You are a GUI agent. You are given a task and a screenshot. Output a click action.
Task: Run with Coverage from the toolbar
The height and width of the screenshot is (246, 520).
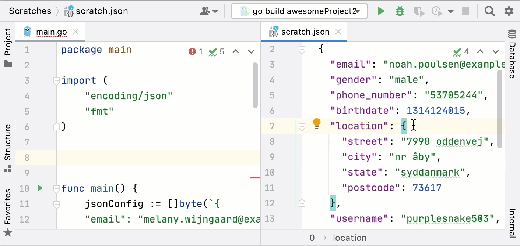coord(419,11)
